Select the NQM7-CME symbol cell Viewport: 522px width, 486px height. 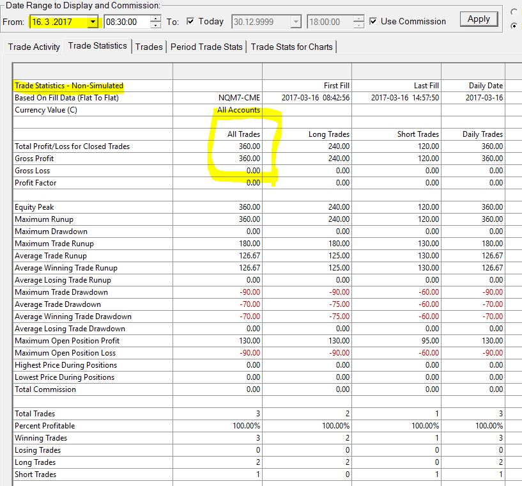tap(239, 98)
